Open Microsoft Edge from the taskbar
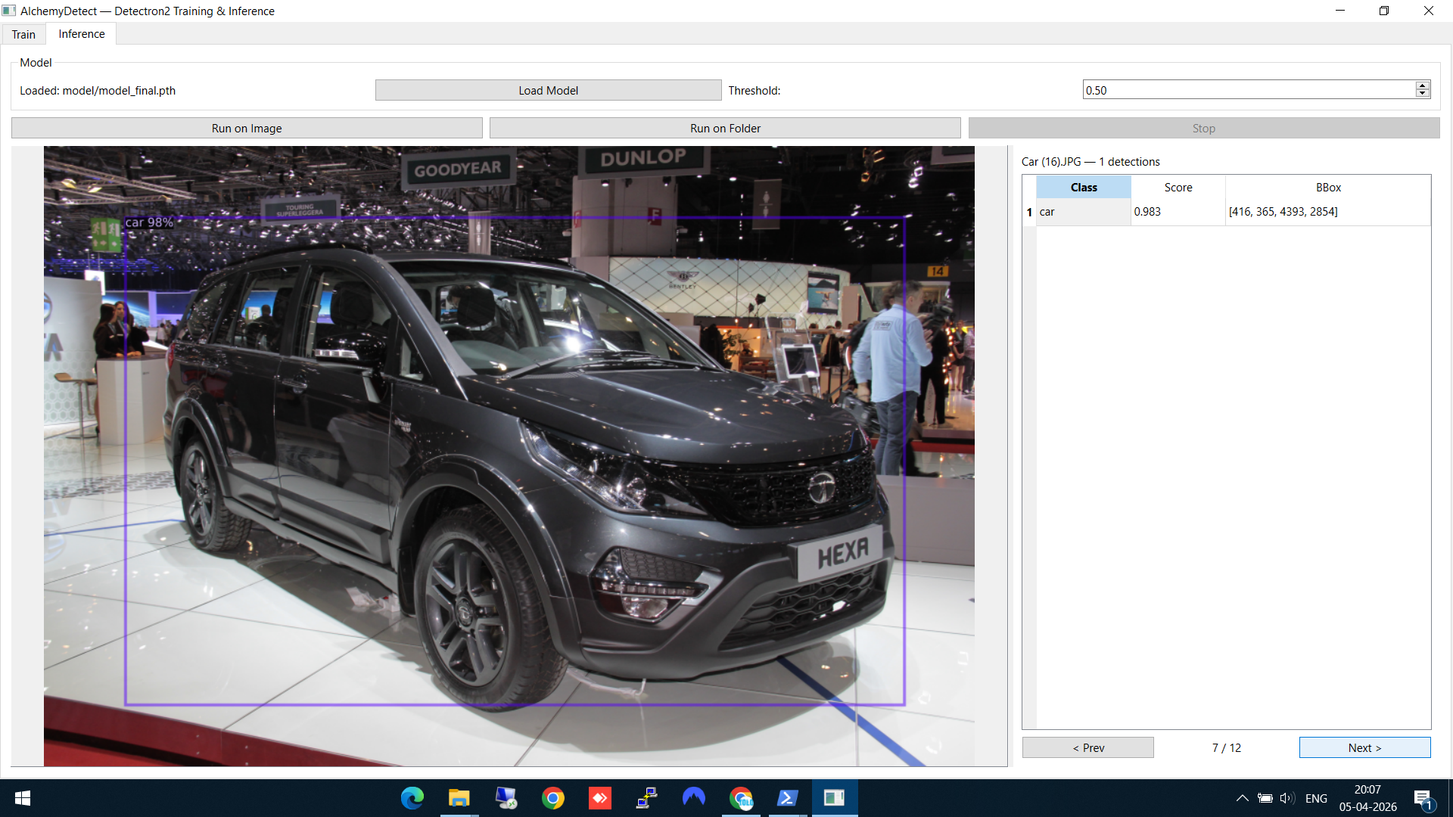 (412, 798)
